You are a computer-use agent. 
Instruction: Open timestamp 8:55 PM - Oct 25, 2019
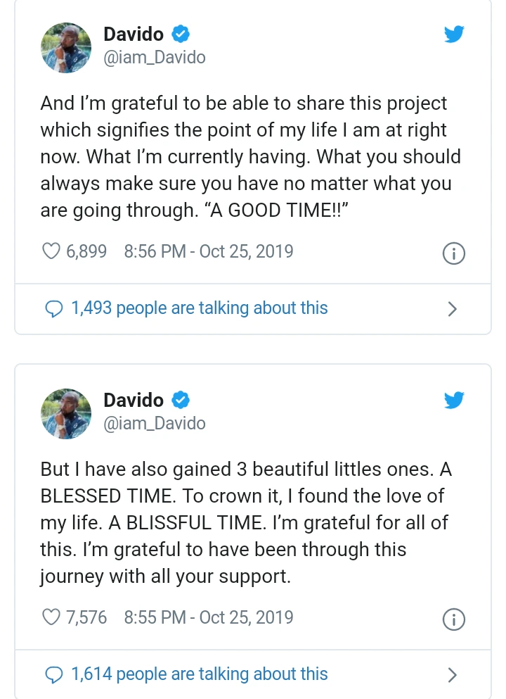(209, 617)
